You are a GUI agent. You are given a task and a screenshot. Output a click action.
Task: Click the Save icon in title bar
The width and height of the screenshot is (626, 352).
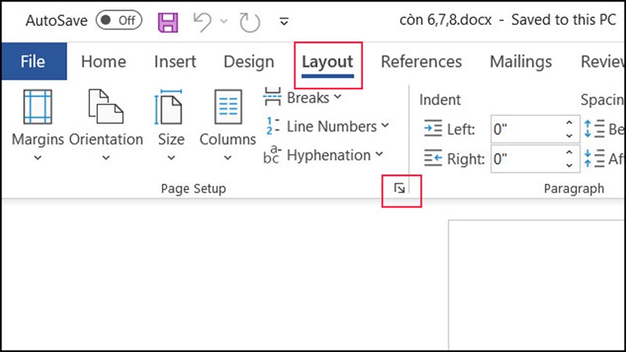click(x=168, y=22)
